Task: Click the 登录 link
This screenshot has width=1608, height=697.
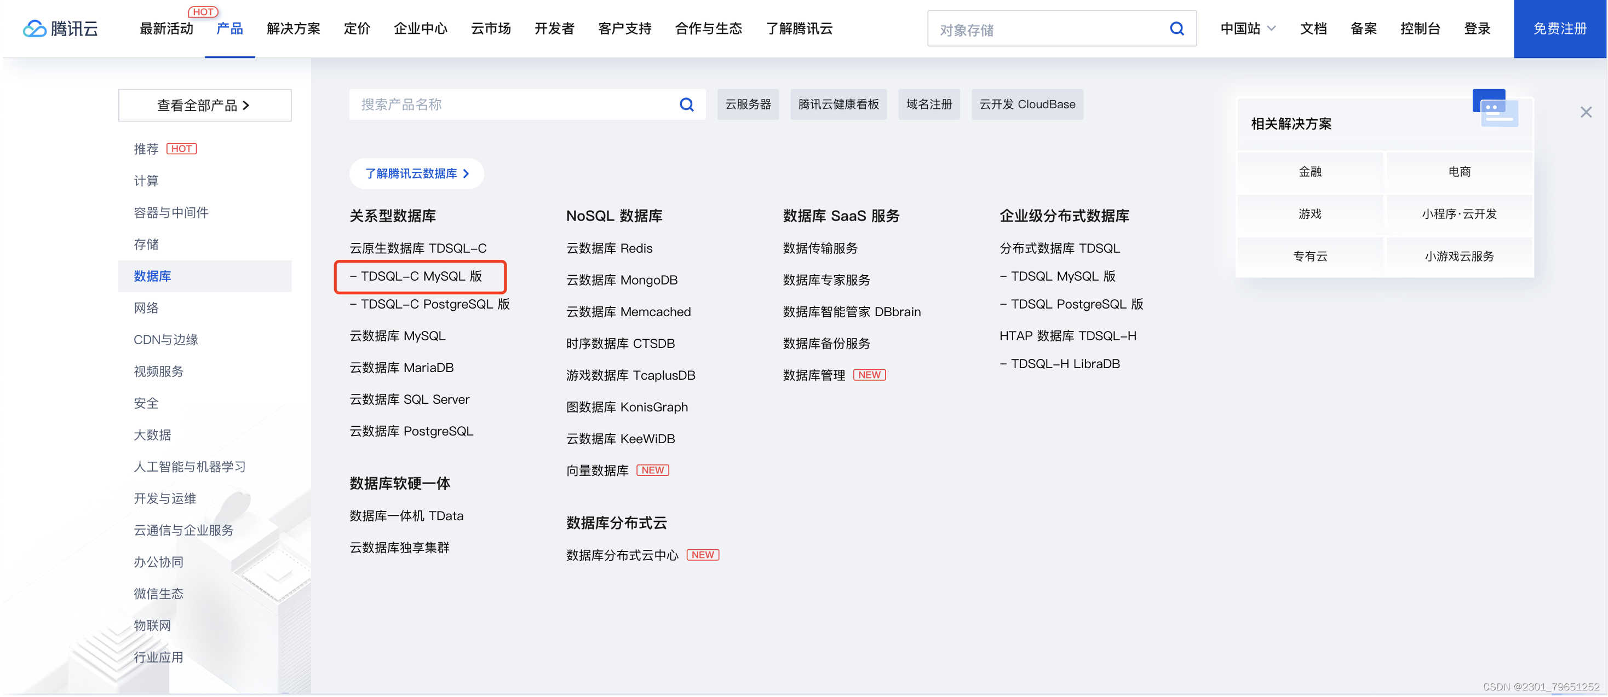Action: [x=1477, y=28]
